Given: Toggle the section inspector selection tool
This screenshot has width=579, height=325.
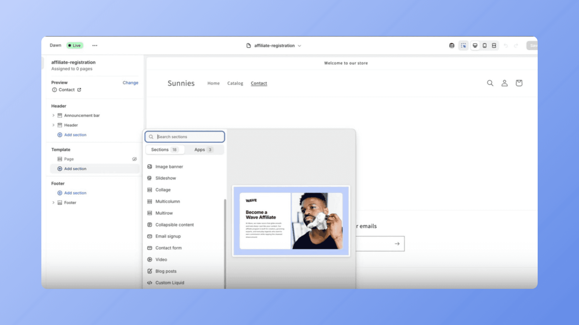Looking at the screenshot, I should [x=464, y=45].
